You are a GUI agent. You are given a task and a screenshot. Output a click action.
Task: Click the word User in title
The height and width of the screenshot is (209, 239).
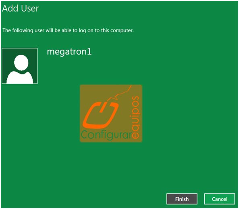click(x=30, y=8)
